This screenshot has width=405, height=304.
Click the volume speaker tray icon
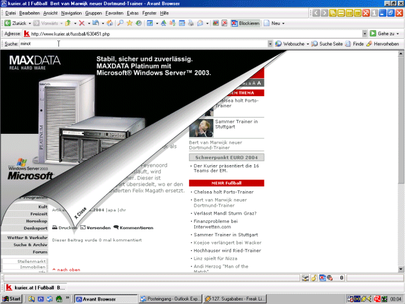pyautogui.click(x=370, y=299)
